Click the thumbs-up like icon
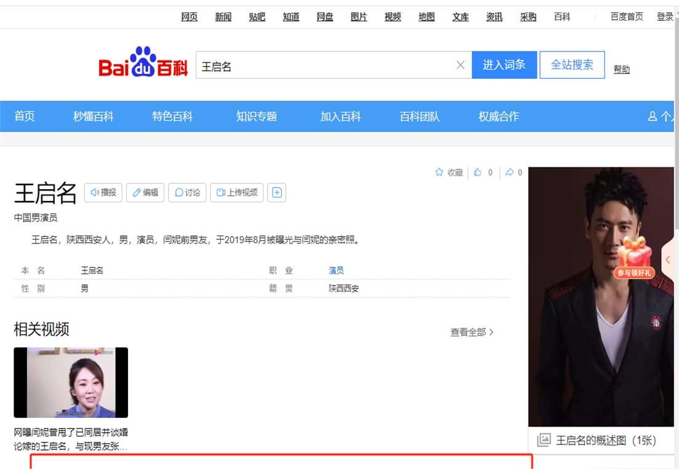The height and width of the screenshot is (469, 679). 478,172
